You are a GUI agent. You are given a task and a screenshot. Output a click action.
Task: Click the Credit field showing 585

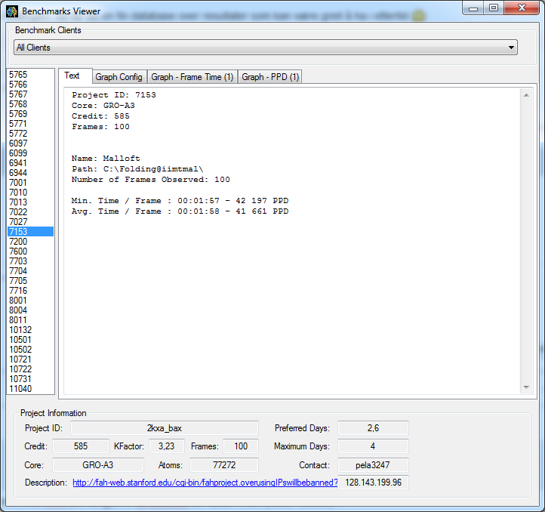[81, 446]
